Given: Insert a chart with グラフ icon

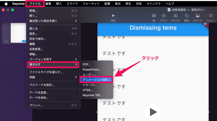Looking at the screenshot, I should coord(164,16).
